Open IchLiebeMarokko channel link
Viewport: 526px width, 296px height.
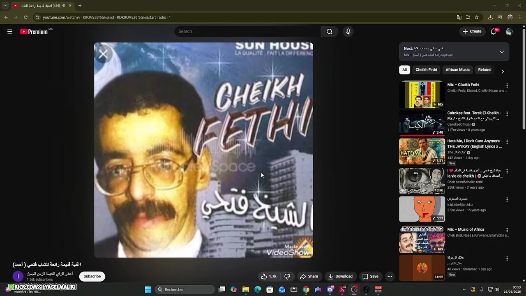(460, 205)
